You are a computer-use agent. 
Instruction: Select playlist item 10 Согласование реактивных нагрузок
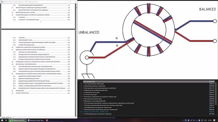(147, 103)
